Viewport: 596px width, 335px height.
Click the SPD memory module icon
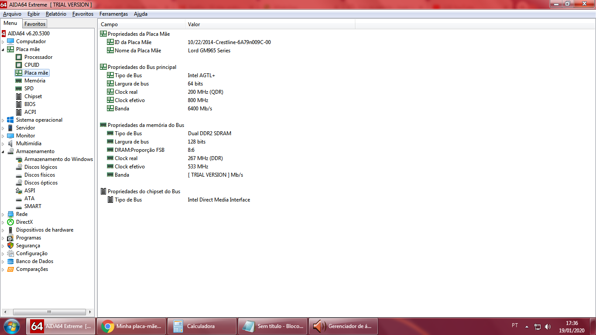point(19,89)
